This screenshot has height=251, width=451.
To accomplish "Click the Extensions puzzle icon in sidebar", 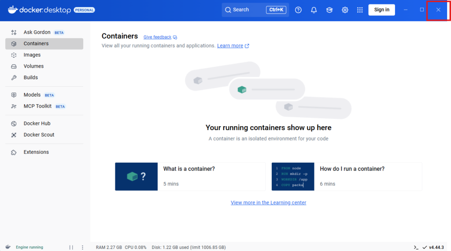I will point(14,152).
